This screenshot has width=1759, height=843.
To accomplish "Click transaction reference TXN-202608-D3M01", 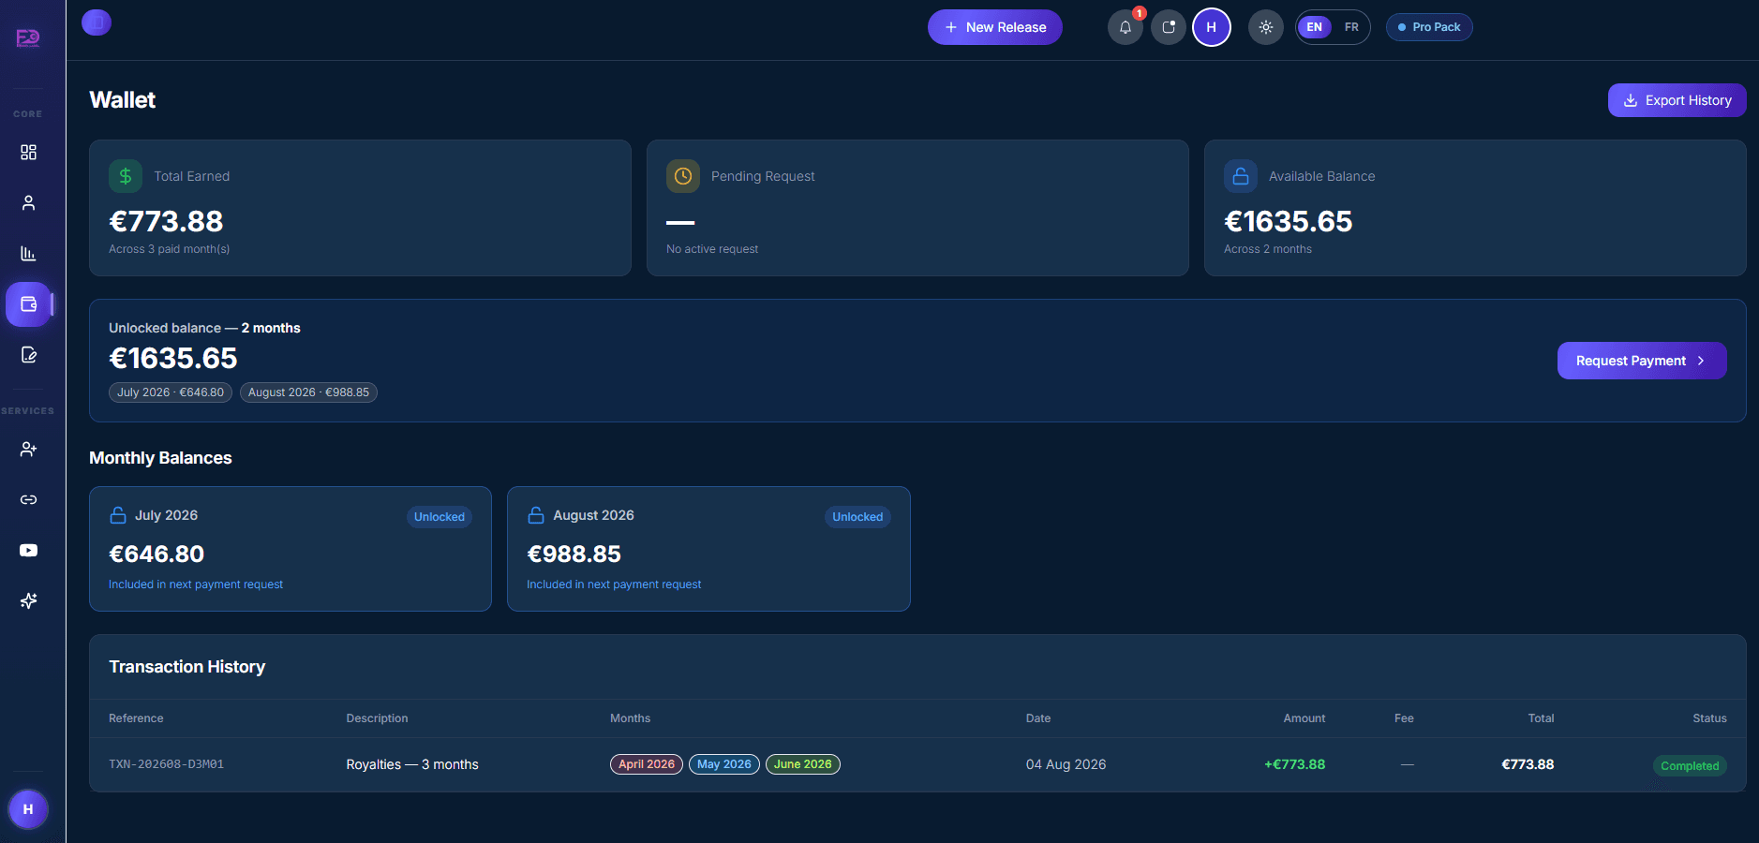I will pyautogui.click(x=166, y=764).
